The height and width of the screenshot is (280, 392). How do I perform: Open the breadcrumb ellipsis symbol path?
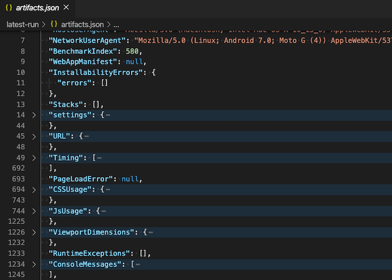(x=116, y=25)
